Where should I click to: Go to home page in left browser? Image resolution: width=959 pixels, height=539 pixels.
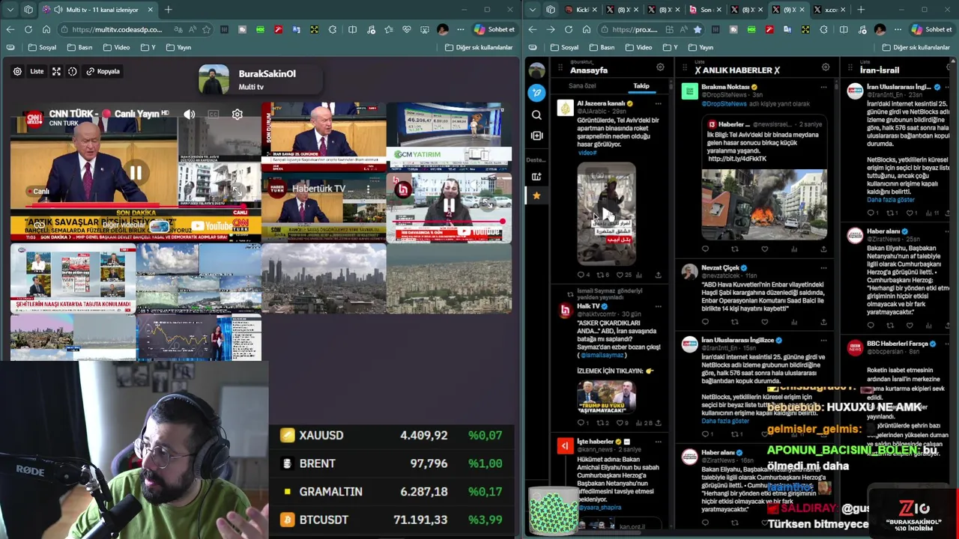pyautogui.click(x=46, y=29)
